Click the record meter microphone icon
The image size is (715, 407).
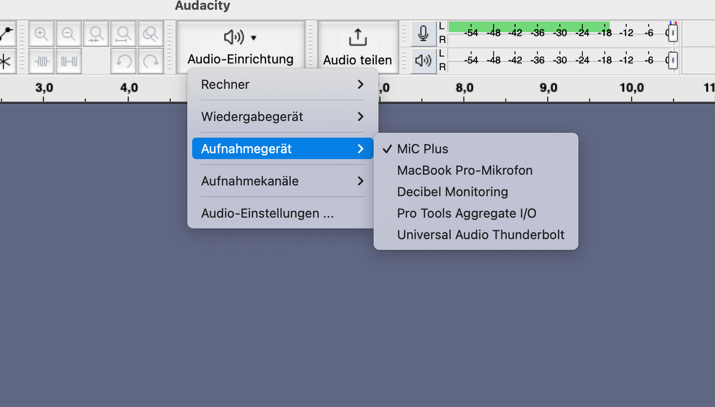click(x=423, y=33)
